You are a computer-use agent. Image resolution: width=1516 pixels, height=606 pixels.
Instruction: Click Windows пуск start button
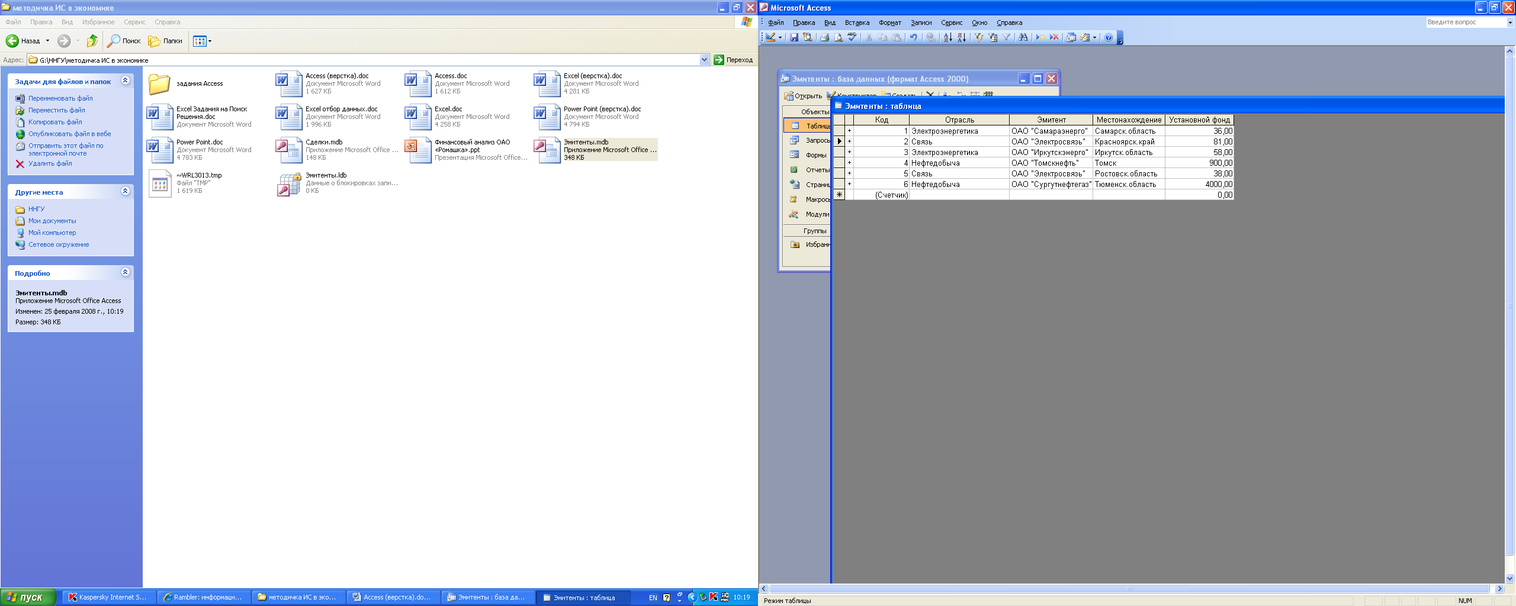pos(28,597)
